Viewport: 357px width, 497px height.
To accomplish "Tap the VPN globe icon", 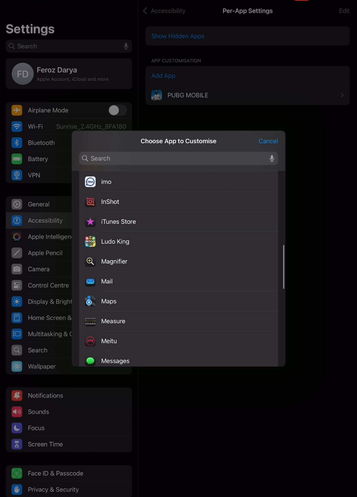I will pyautogui.click(x=17, y=175).
